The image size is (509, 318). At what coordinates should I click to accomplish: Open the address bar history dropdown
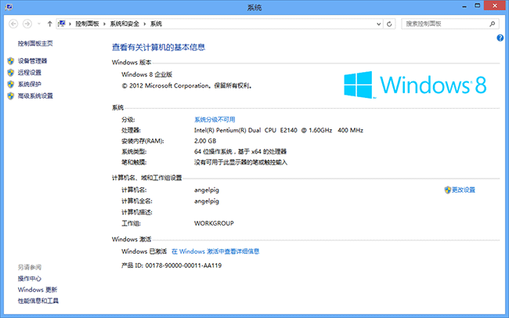click(x=378, y=23)
